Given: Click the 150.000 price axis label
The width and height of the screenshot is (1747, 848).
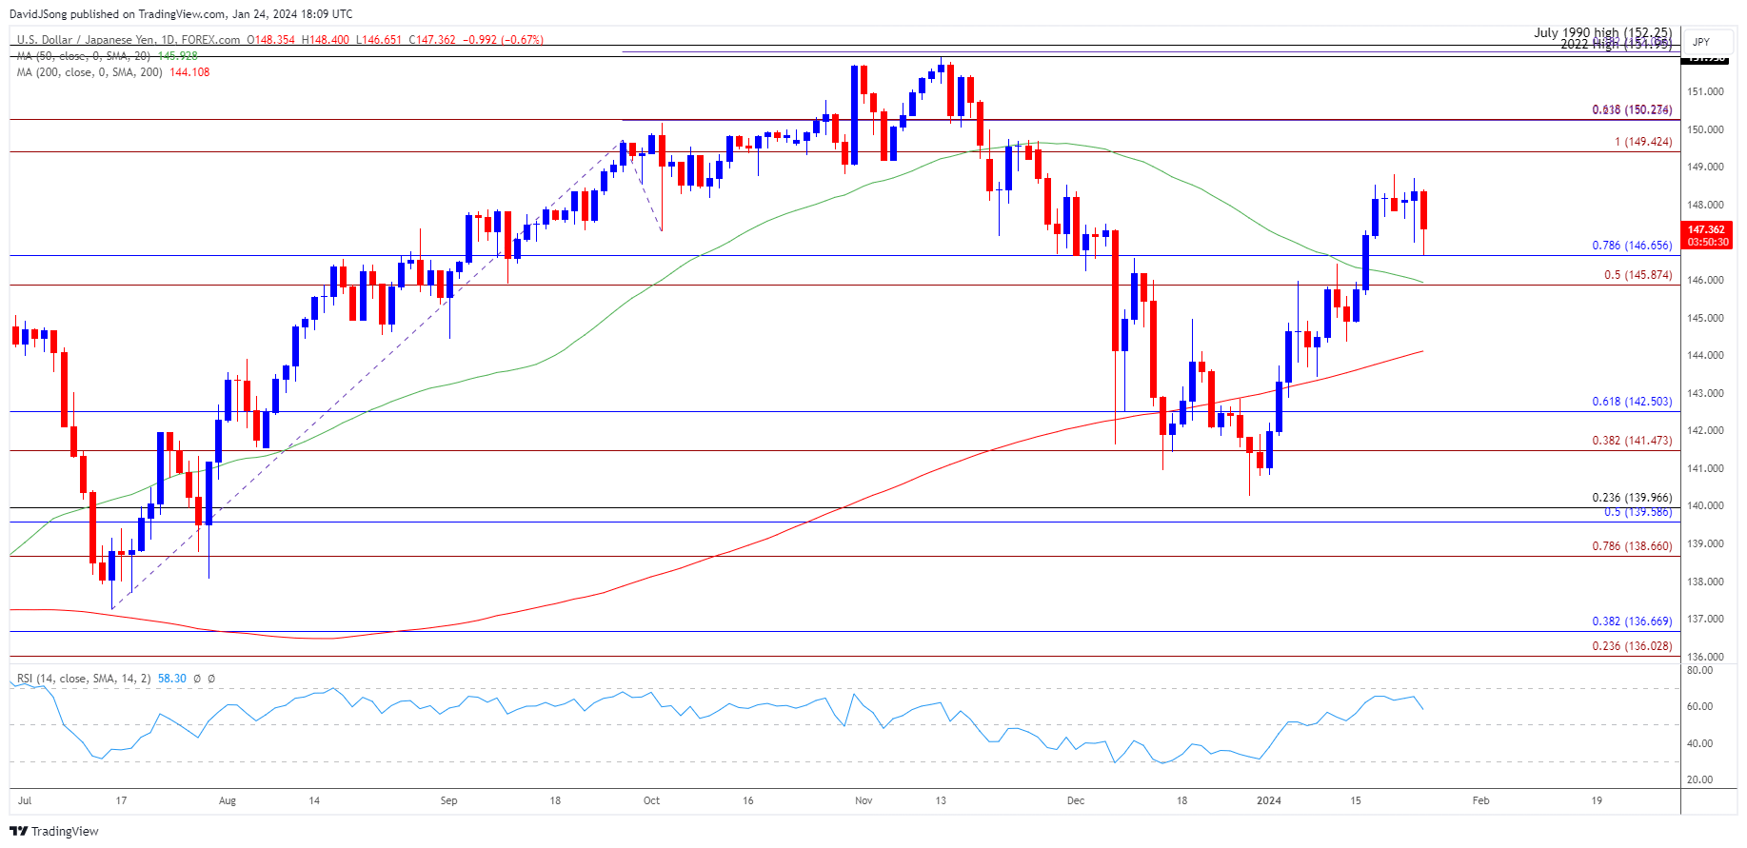Looking at the screenshot, I should tap(1705, 129).
